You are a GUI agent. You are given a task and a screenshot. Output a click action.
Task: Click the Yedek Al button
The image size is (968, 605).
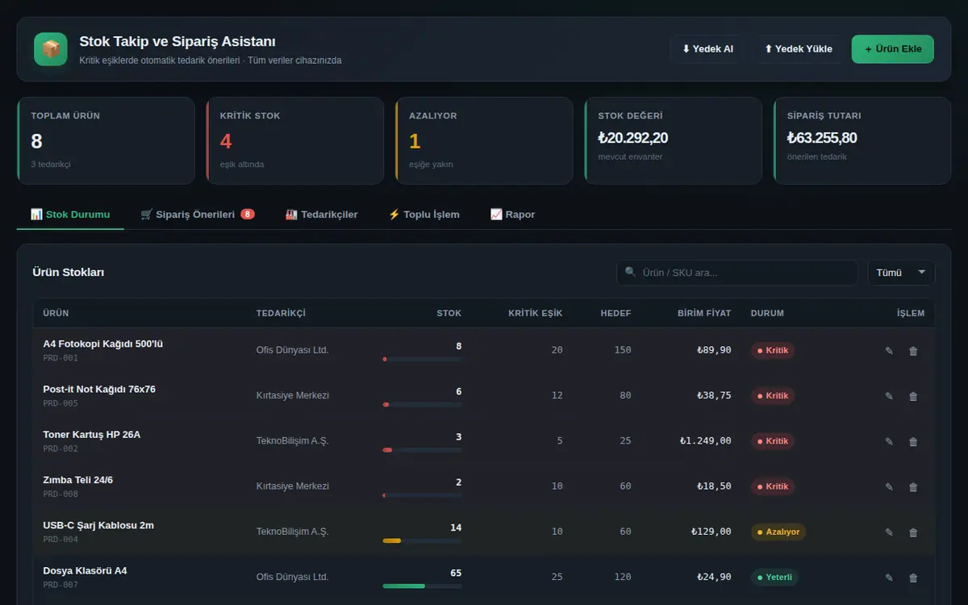pyautogui.click(x=707, y=49)
